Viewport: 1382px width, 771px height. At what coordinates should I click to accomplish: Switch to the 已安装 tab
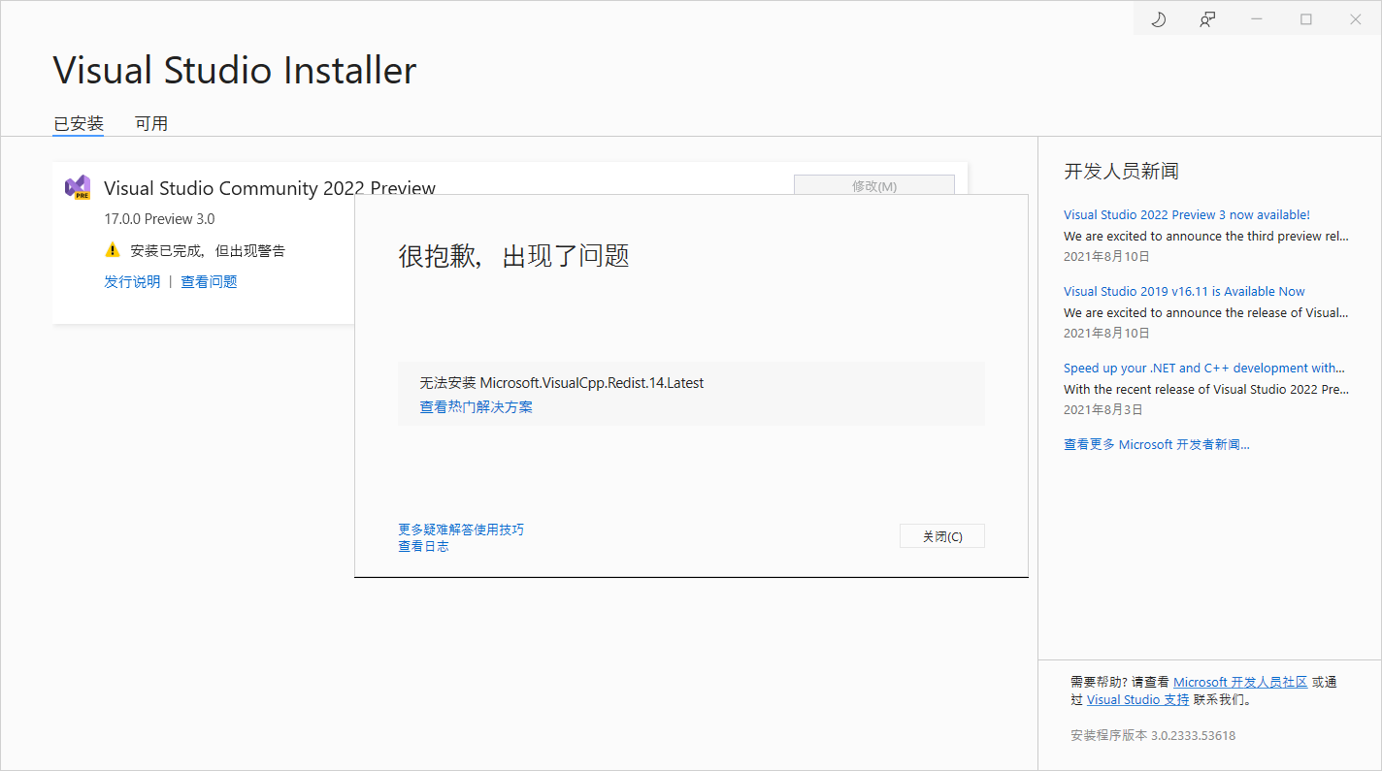click(78, 123)
